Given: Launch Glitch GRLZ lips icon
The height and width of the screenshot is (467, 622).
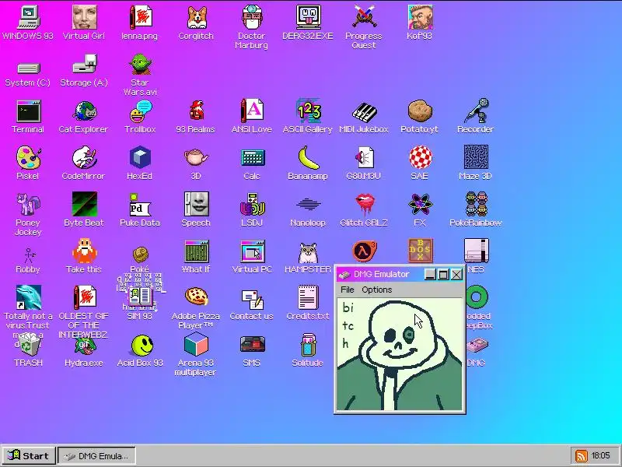Looking at the screenshot, I should pos(364,204).
